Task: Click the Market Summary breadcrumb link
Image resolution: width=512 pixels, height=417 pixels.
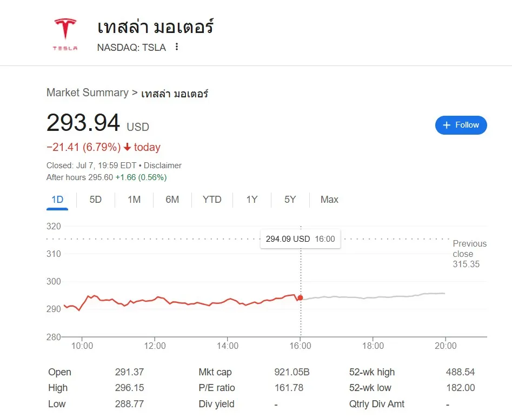Action: [x=88, y=92]
